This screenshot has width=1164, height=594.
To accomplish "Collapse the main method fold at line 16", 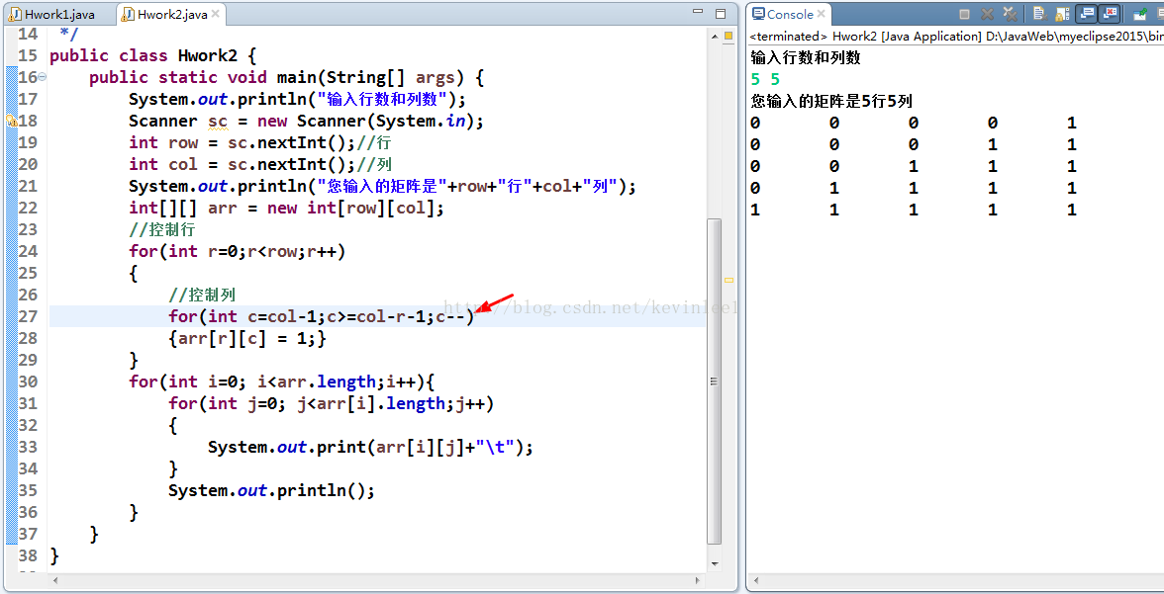I will 43,77.
